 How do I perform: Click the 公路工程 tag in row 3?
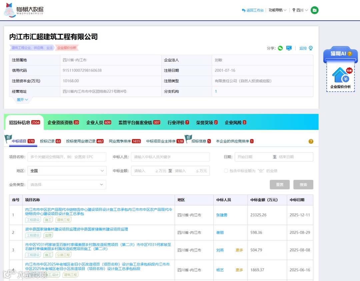(63, 255)
